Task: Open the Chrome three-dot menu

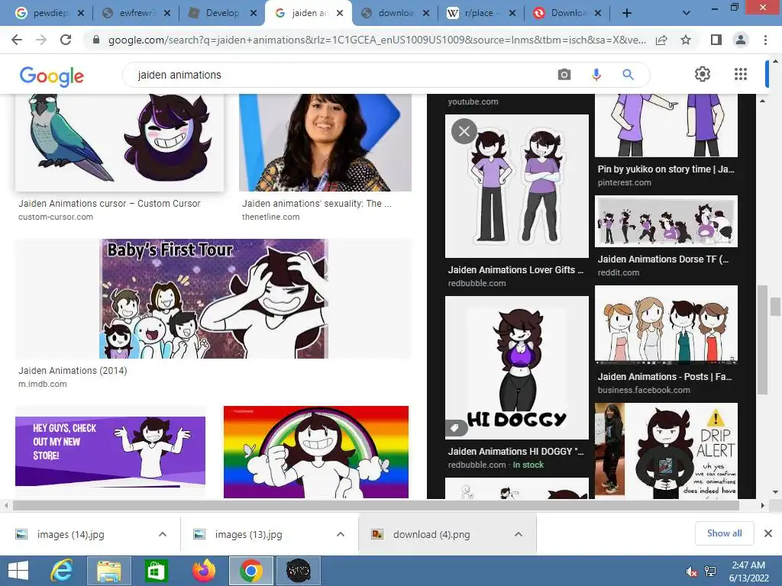Action: point(765,40)
